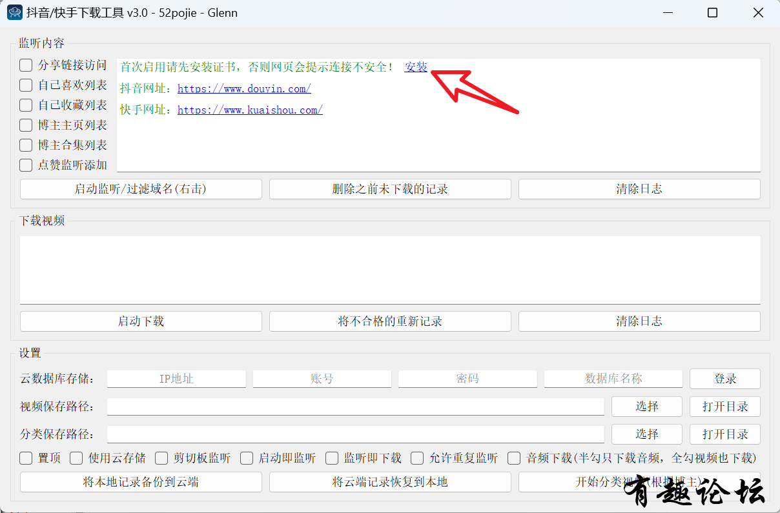780x513 pixels.
Task: Click the 登录 button
Action: (x=725, y=379)
